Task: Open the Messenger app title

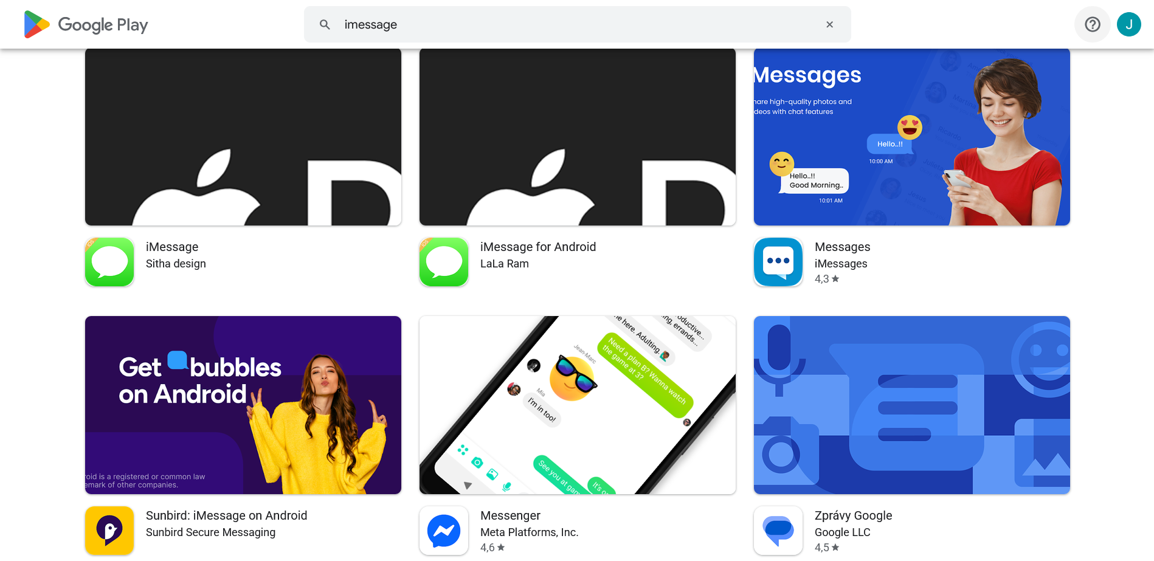Action: pyautogui.click(x=510, y=515)
